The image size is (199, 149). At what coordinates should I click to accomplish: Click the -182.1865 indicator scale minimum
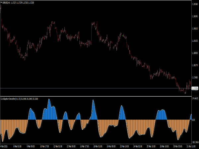[x=195, y=142]
